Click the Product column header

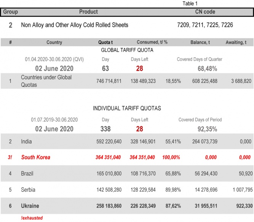tap(88, 12)
